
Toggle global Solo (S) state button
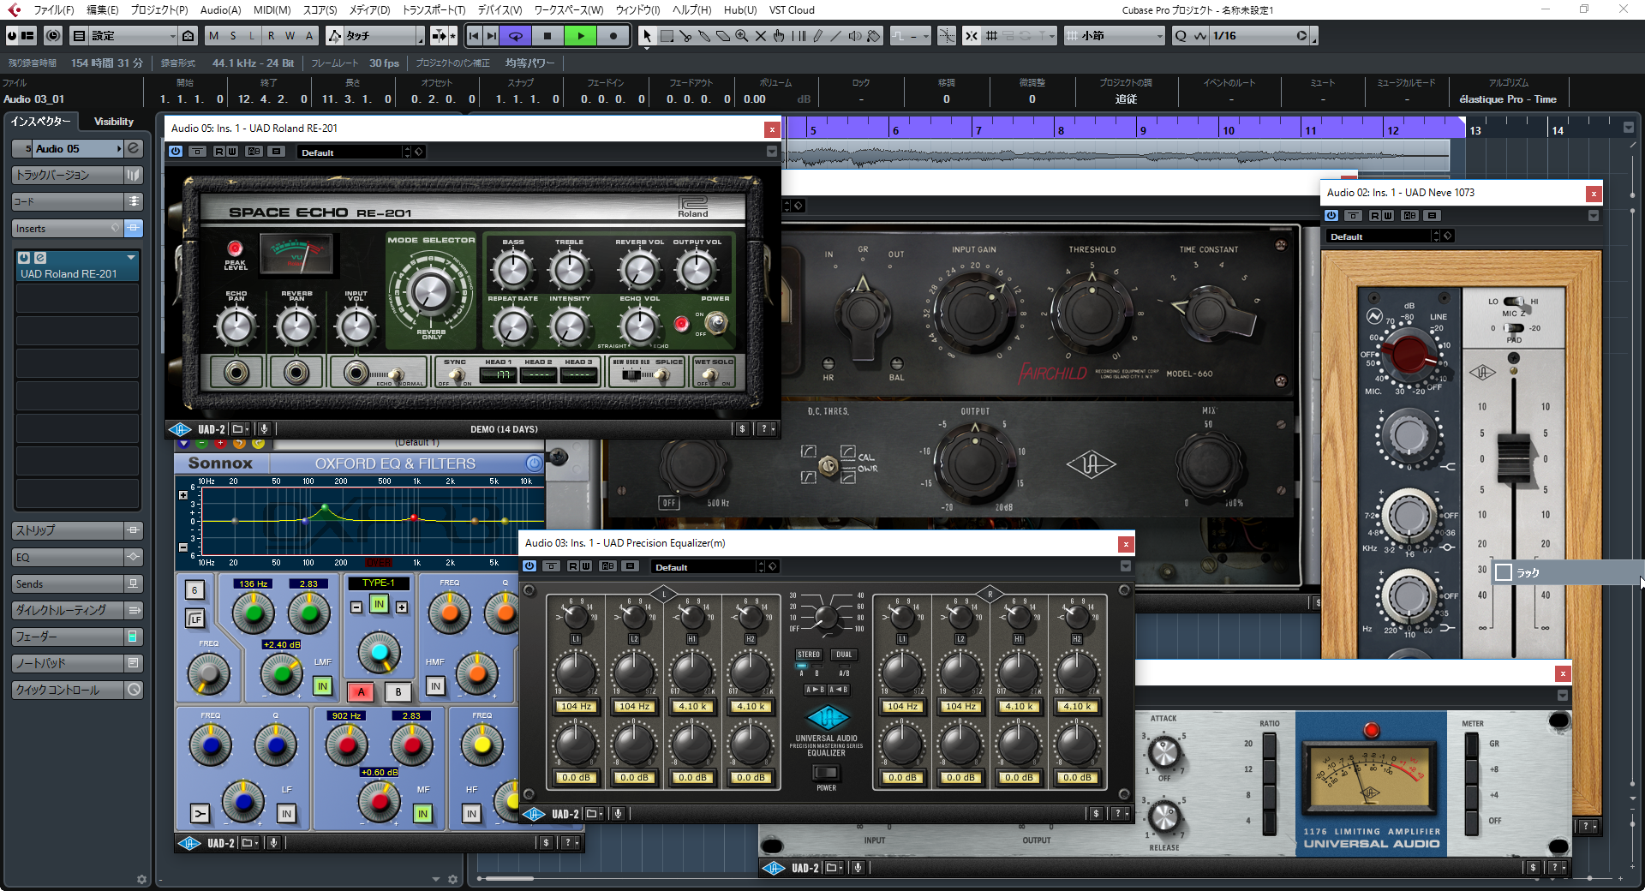[233, 36]
